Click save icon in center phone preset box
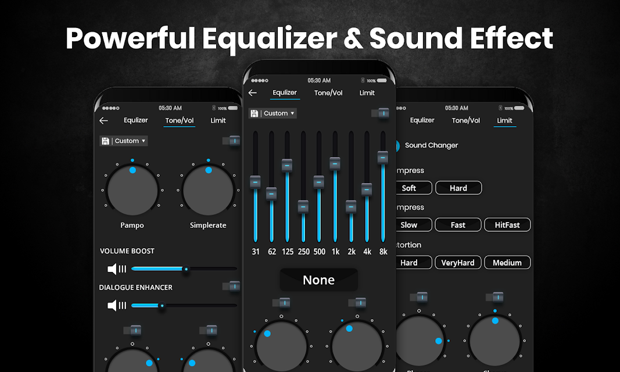This screenshot has height=372, width=620. tap(255, 113)
